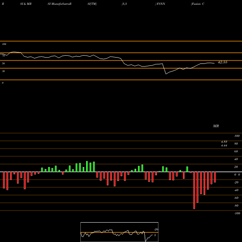
Task: Click the '-60' label on MR scale
Action: coord(236,198)
